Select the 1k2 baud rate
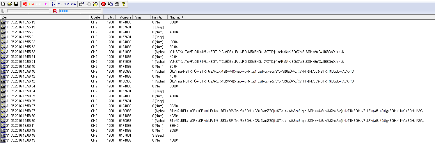Viewport: 435px width, 143px height. pos(67,4)
